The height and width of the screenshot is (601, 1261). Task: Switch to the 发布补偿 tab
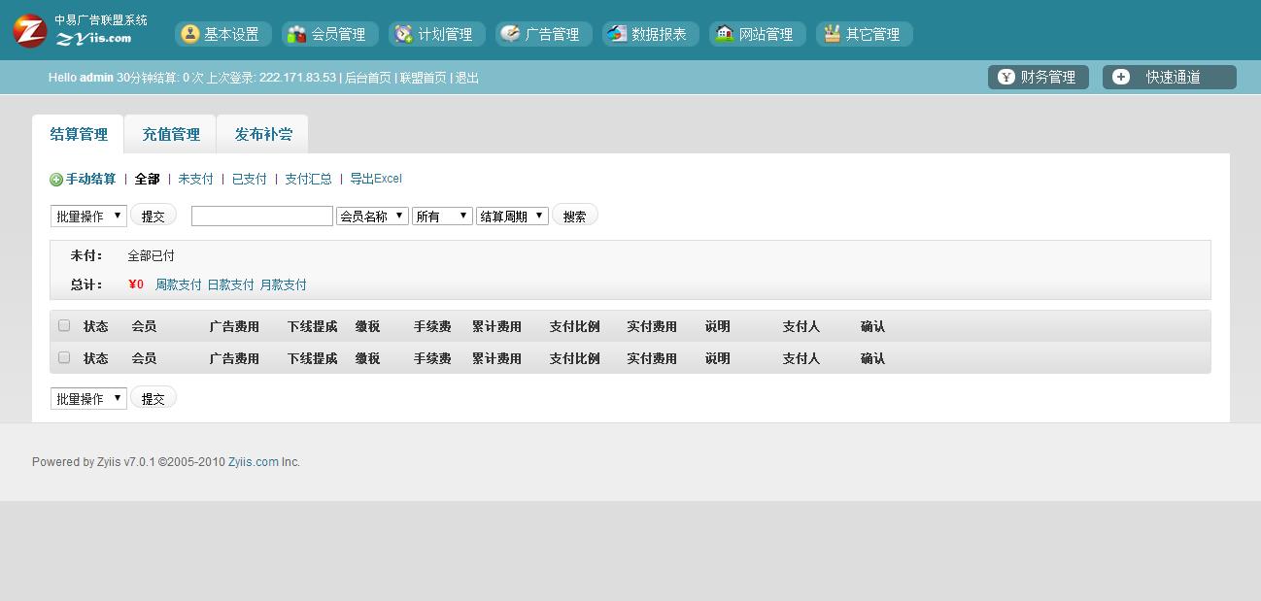263,134
